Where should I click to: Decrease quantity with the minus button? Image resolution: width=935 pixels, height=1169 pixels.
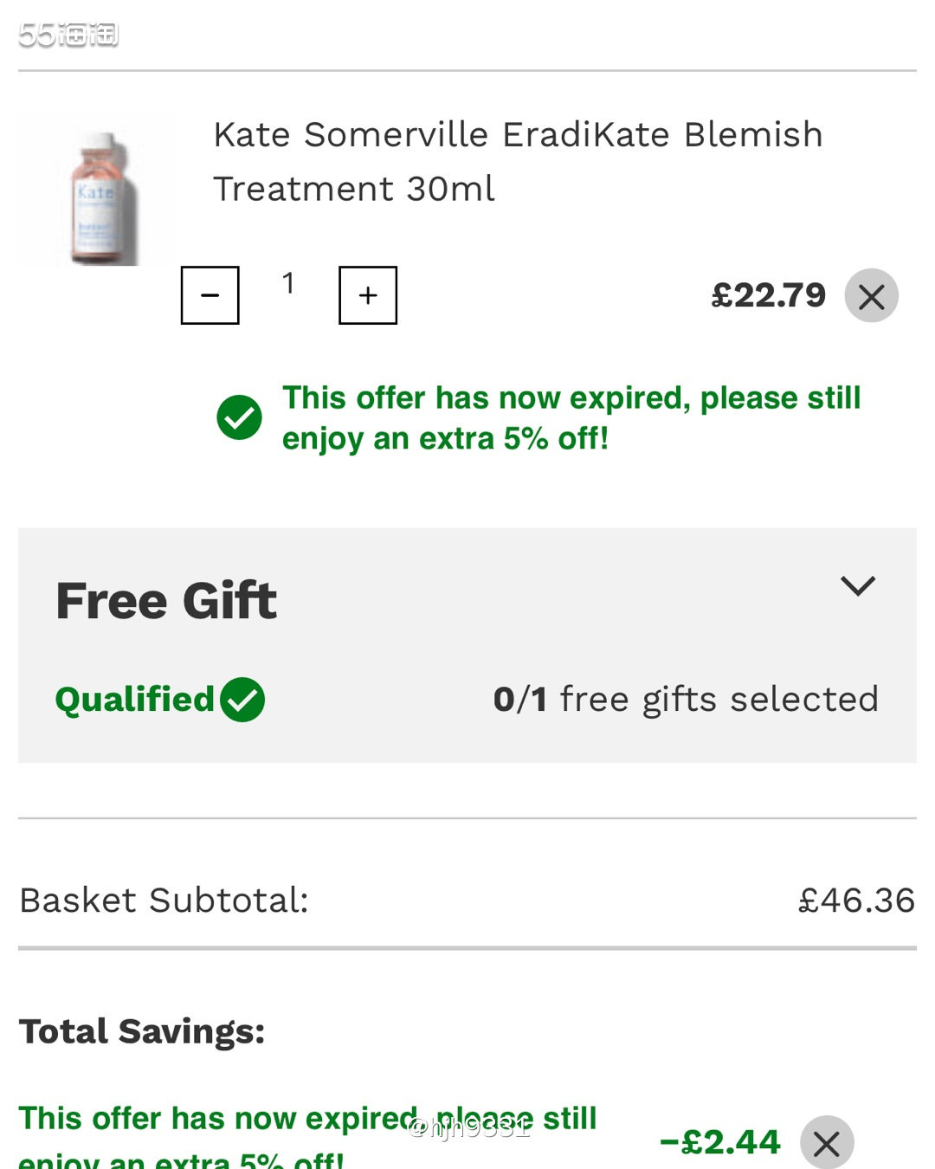210,295
